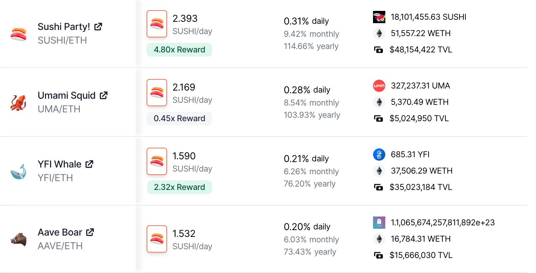Open the Aave Boar external link icon
The height and width of the screenshot is (273, 536).
pyautogui.click(x=90, y=232)
